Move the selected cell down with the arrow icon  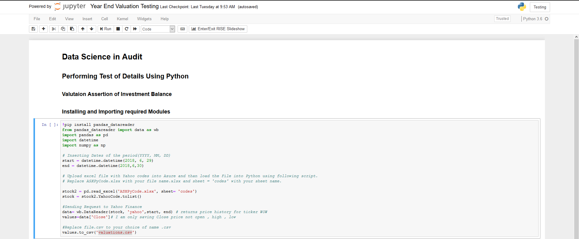(92, 29)
